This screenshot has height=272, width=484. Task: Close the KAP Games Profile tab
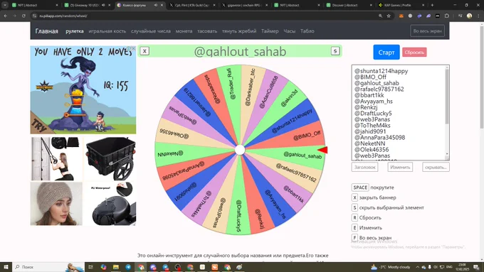tap(423, 5)
